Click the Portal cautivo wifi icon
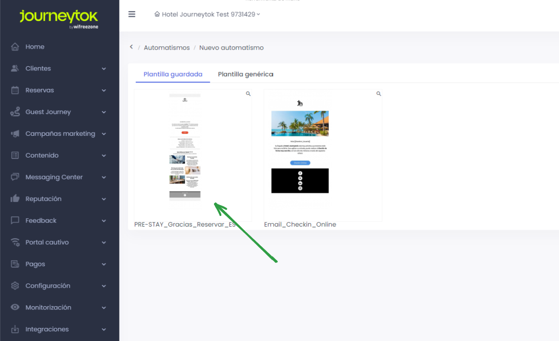The image size is (559, 341). click(15, 242)
